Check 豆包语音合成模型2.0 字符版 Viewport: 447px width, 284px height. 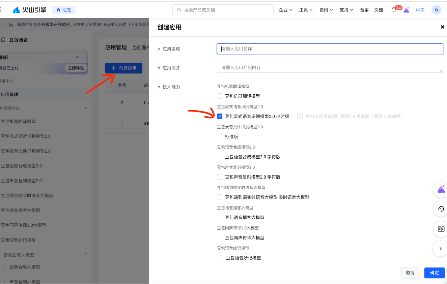point(220,157)
